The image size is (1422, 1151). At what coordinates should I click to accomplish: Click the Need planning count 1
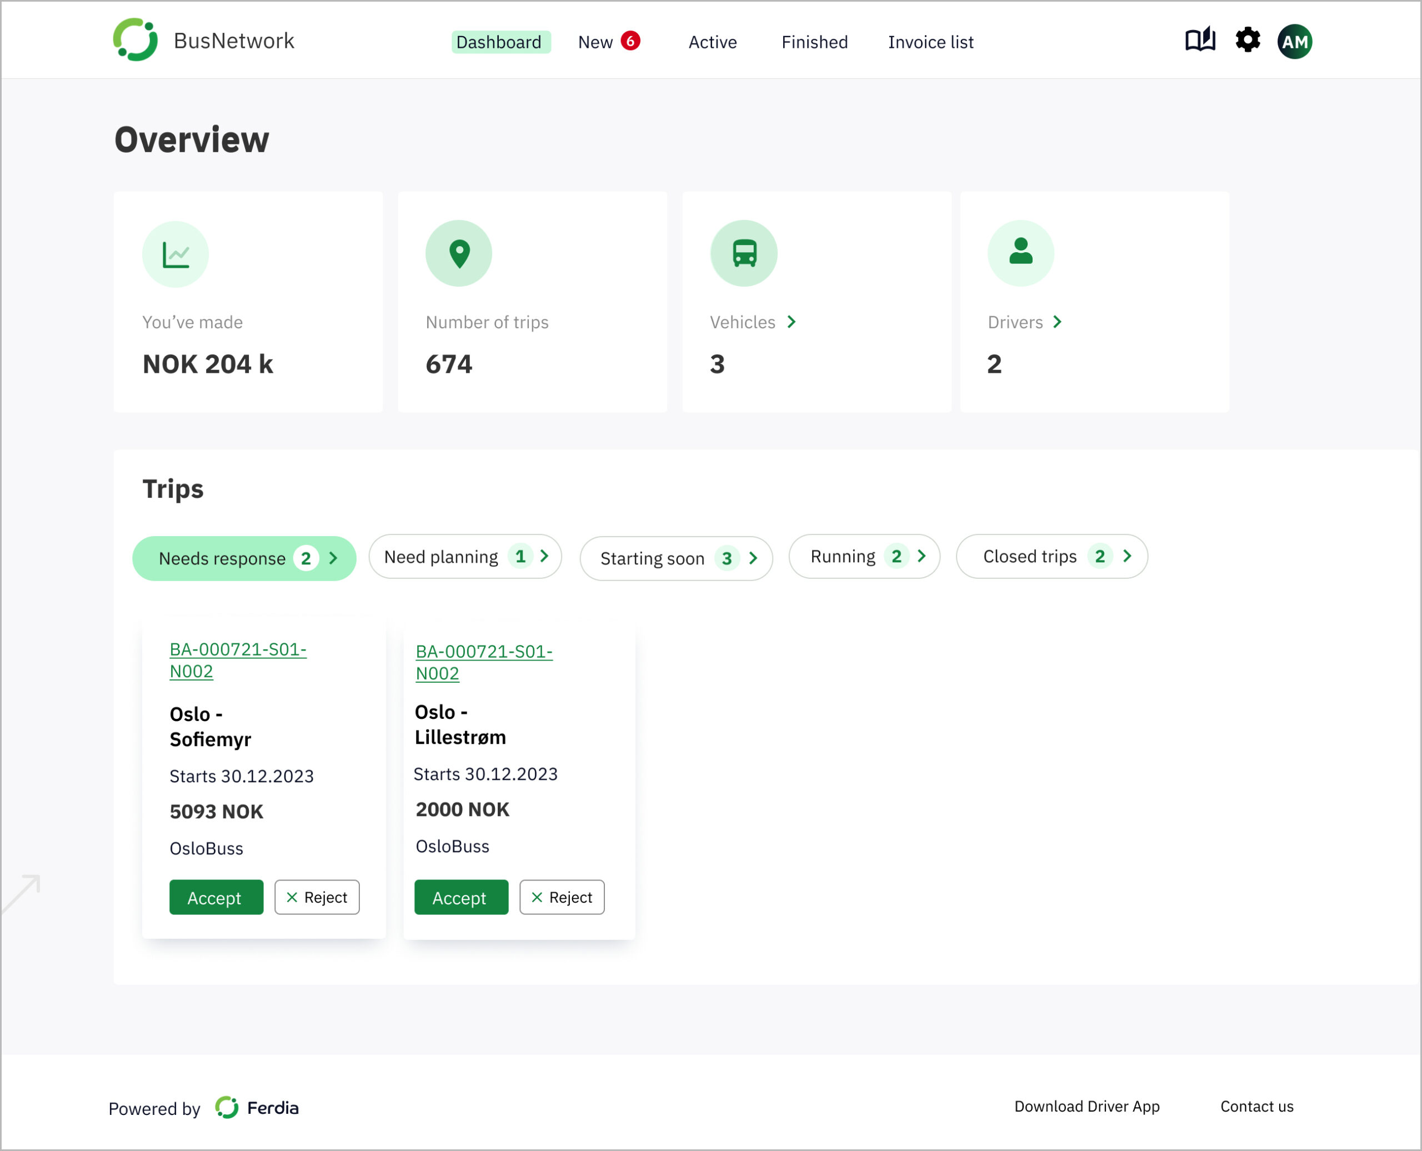point(520,556)
